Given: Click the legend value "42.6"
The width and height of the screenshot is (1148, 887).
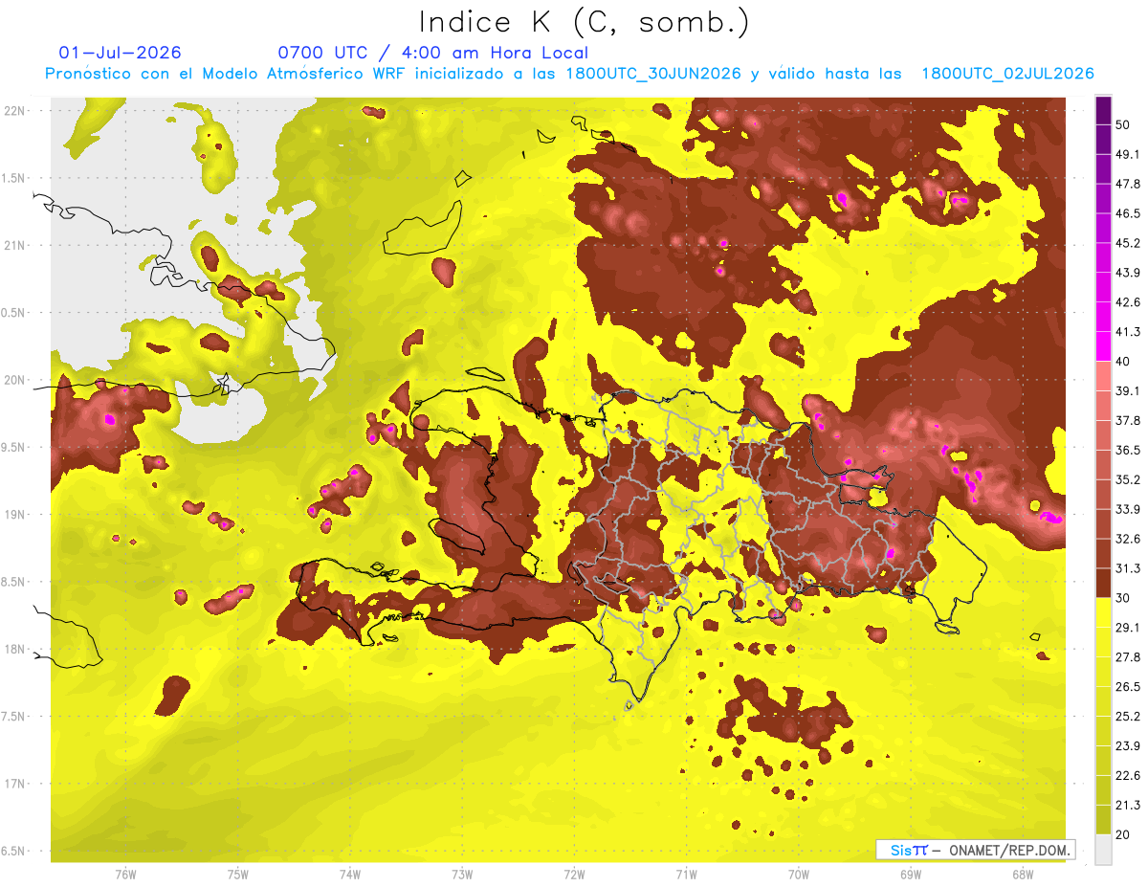Looking at the screenshot, I should pyautogui.click(x=1128, y=302).
